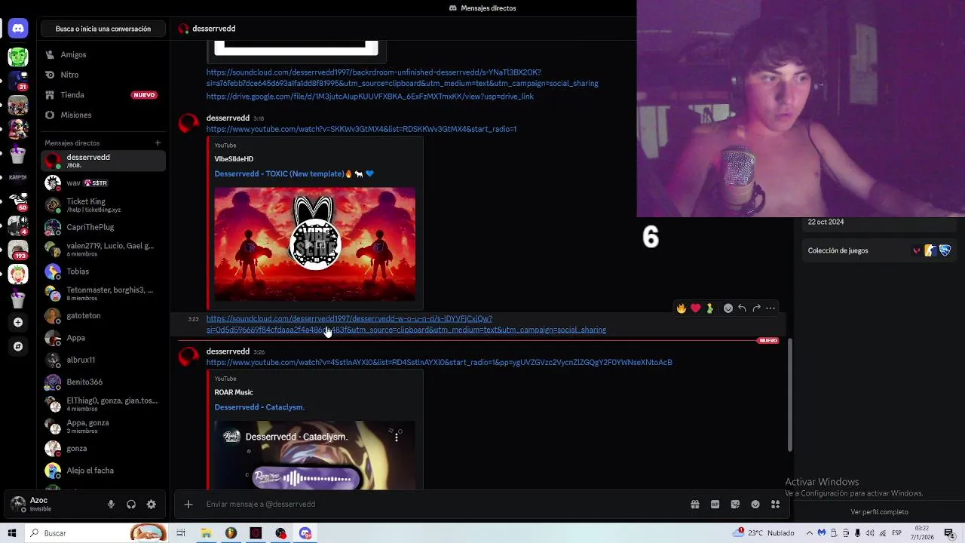Open File Explorer from taskbar

coord(206,533)
